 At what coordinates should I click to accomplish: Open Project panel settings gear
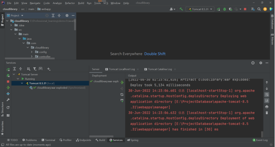point(67,15)
